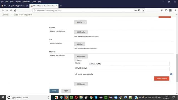Click the Pocket save icon
The height and width of the screenshot is (100, 178).
pyautogui.click(x=139, y=11)
